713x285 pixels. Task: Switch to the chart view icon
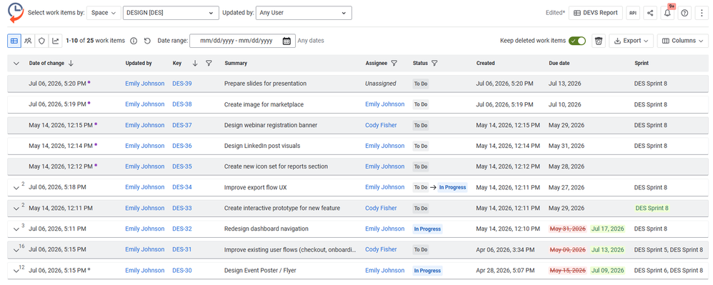[56, 41]
